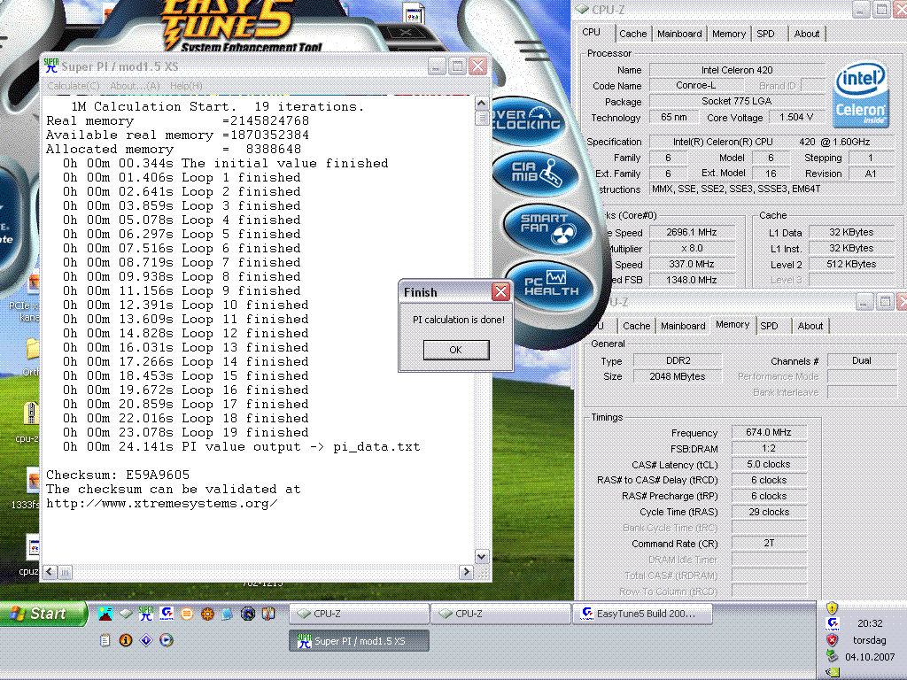Switch to the About tab in upper CPU-Z window

806,34
